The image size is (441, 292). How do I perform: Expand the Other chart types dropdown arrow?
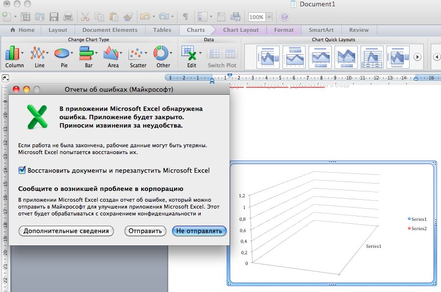click(171, 53)
